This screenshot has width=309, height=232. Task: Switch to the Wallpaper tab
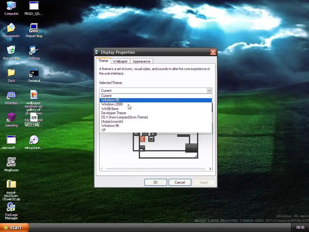click(x=120, y=61)
